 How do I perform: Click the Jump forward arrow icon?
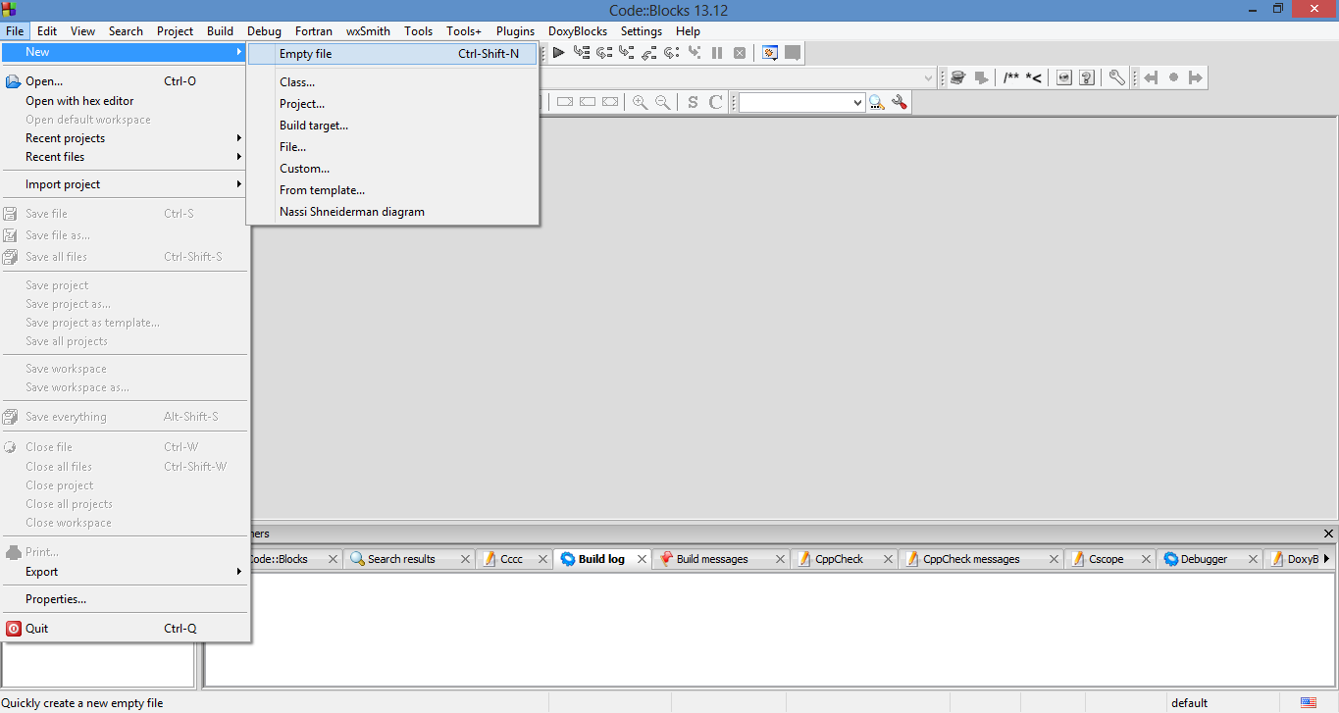(1196, 77)
